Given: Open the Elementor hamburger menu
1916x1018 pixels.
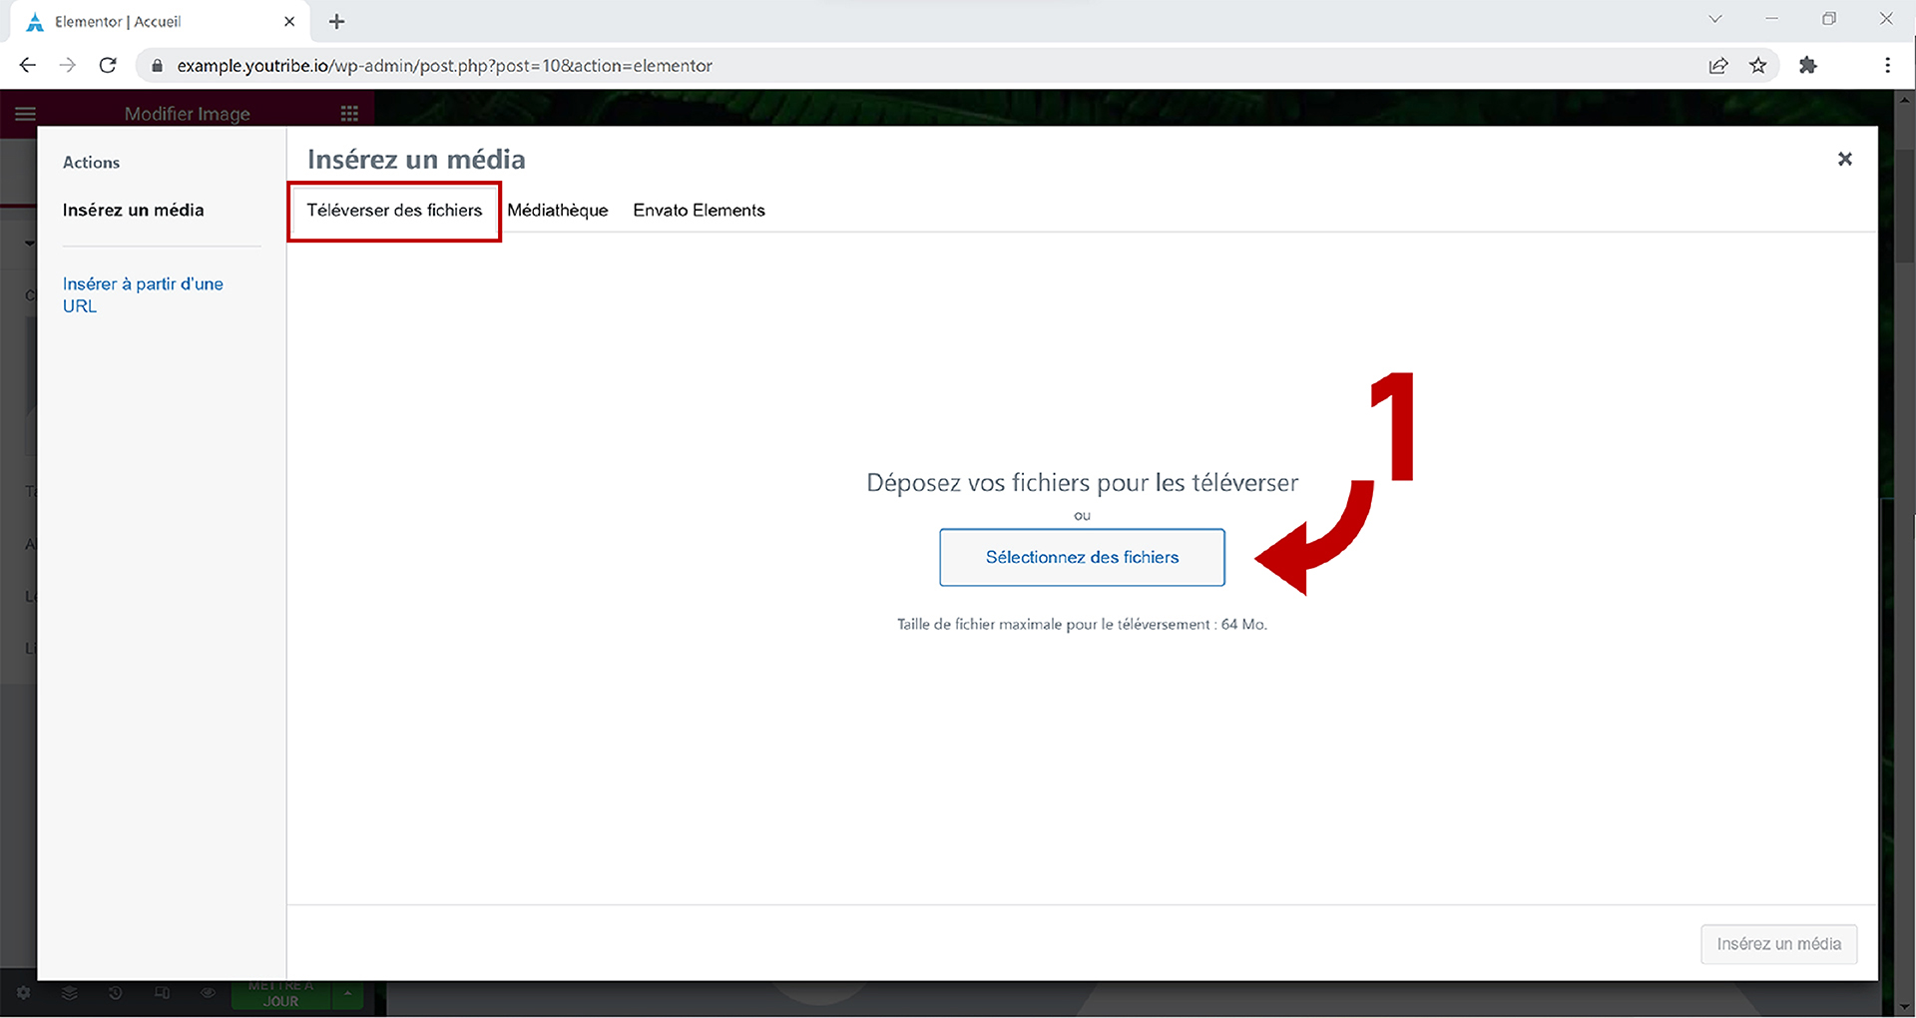Looking at the screenshot, I should (x=25, y=114).
